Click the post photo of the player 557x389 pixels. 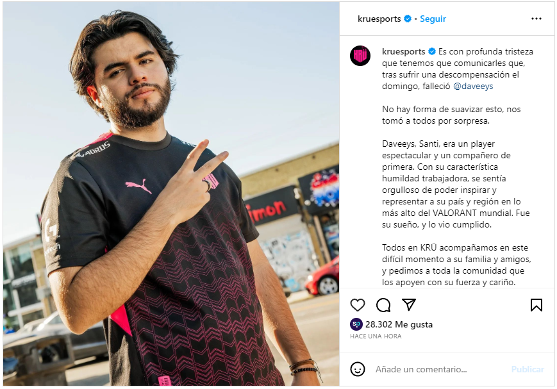pyautogui.click(x=171, y=194)
